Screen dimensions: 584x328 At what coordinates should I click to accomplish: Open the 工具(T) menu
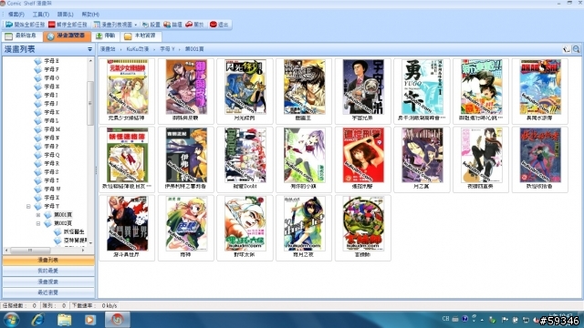click(x=40, y=15)
